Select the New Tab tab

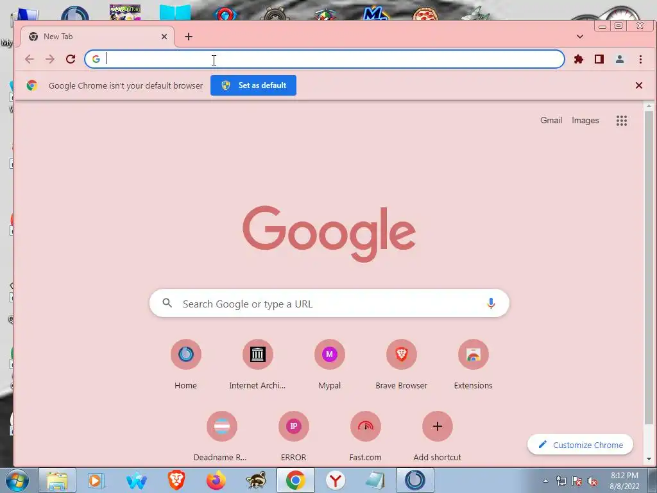click(98, 37)
